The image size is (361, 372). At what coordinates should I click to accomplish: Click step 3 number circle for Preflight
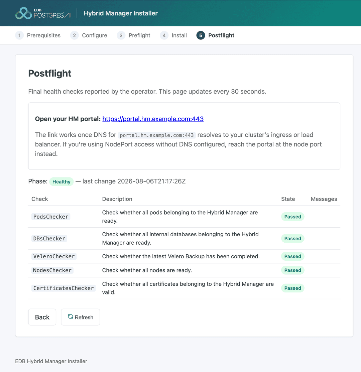(x=121, y=35)
